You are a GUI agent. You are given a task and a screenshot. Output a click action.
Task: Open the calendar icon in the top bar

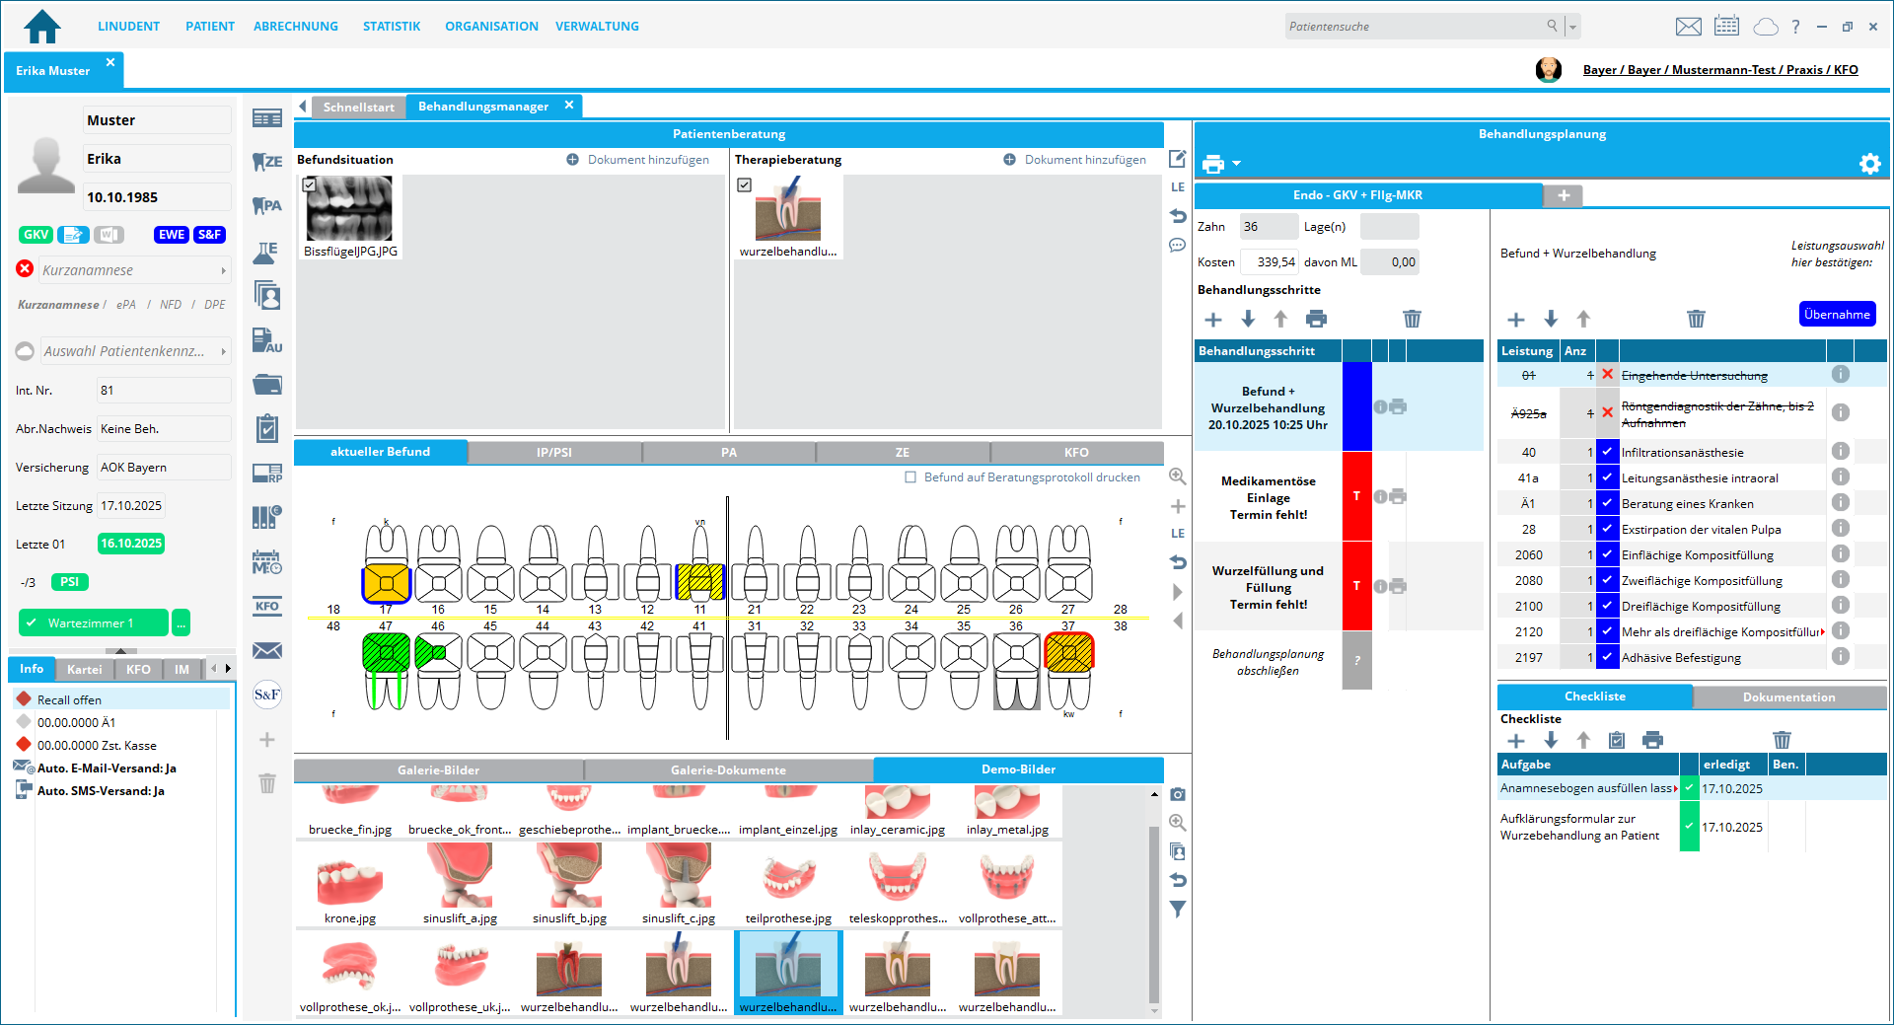[x=1726, y=27]
